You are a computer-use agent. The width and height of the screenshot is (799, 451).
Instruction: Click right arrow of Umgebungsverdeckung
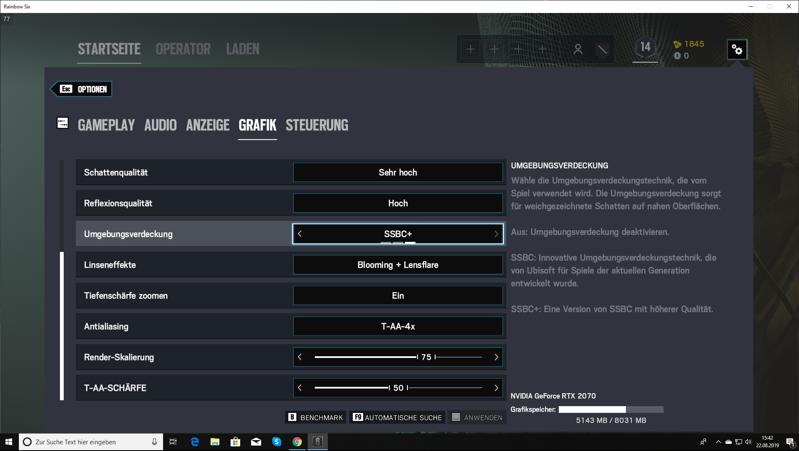pos(496,234)
